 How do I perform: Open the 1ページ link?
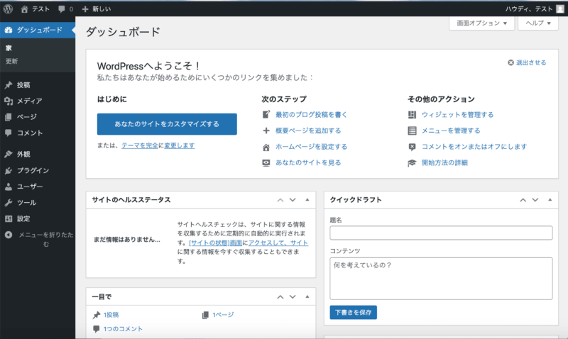pyautogui.click(x=223, y=315)
